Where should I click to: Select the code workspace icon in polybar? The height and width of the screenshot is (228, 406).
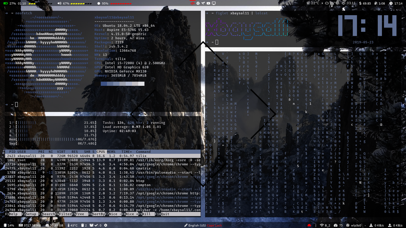tap(192, 3)
